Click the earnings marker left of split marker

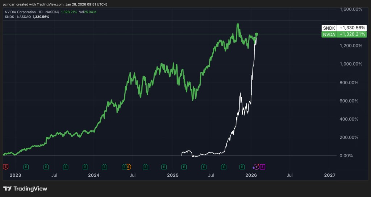pos(124,167)
